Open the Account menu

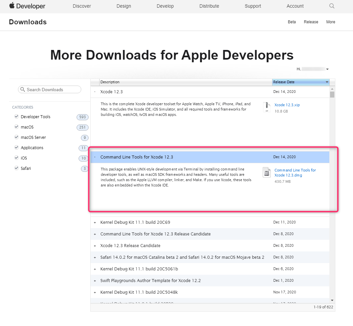(x=295, y=6)
